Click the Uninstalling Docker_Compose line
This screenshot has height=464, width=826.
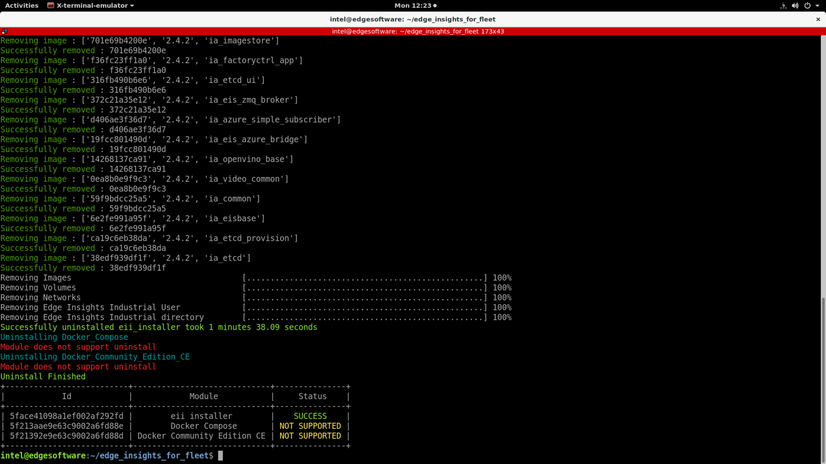(64, 337)
